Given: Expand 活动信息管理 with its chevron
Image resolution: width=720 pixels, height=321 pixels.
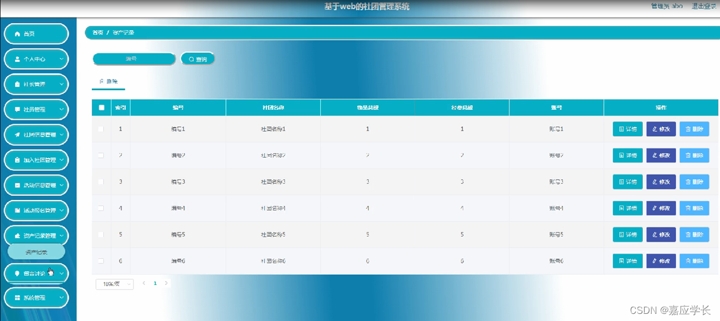Looking at the screenshot, I should tap(62, 185).
